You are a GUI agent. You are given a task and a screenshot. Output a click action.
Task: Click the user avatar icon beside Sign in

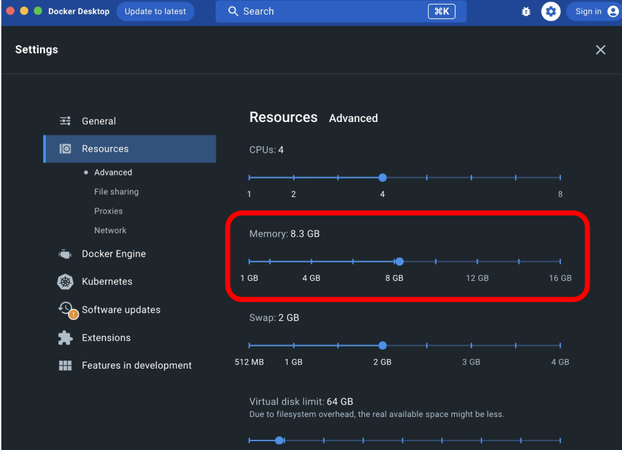pyautogui.click(x=613, y=11)
